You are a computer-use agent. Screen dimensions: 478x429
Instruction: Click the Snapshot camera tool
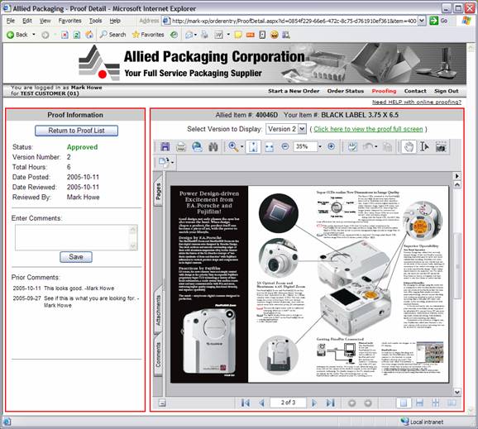point(441,147)
